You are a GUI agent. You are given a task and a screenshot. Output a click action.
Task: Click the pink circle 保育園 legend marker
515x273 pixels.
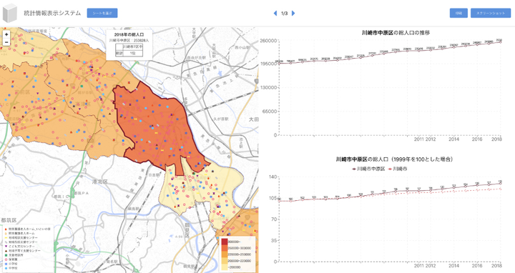pos(6,259)
